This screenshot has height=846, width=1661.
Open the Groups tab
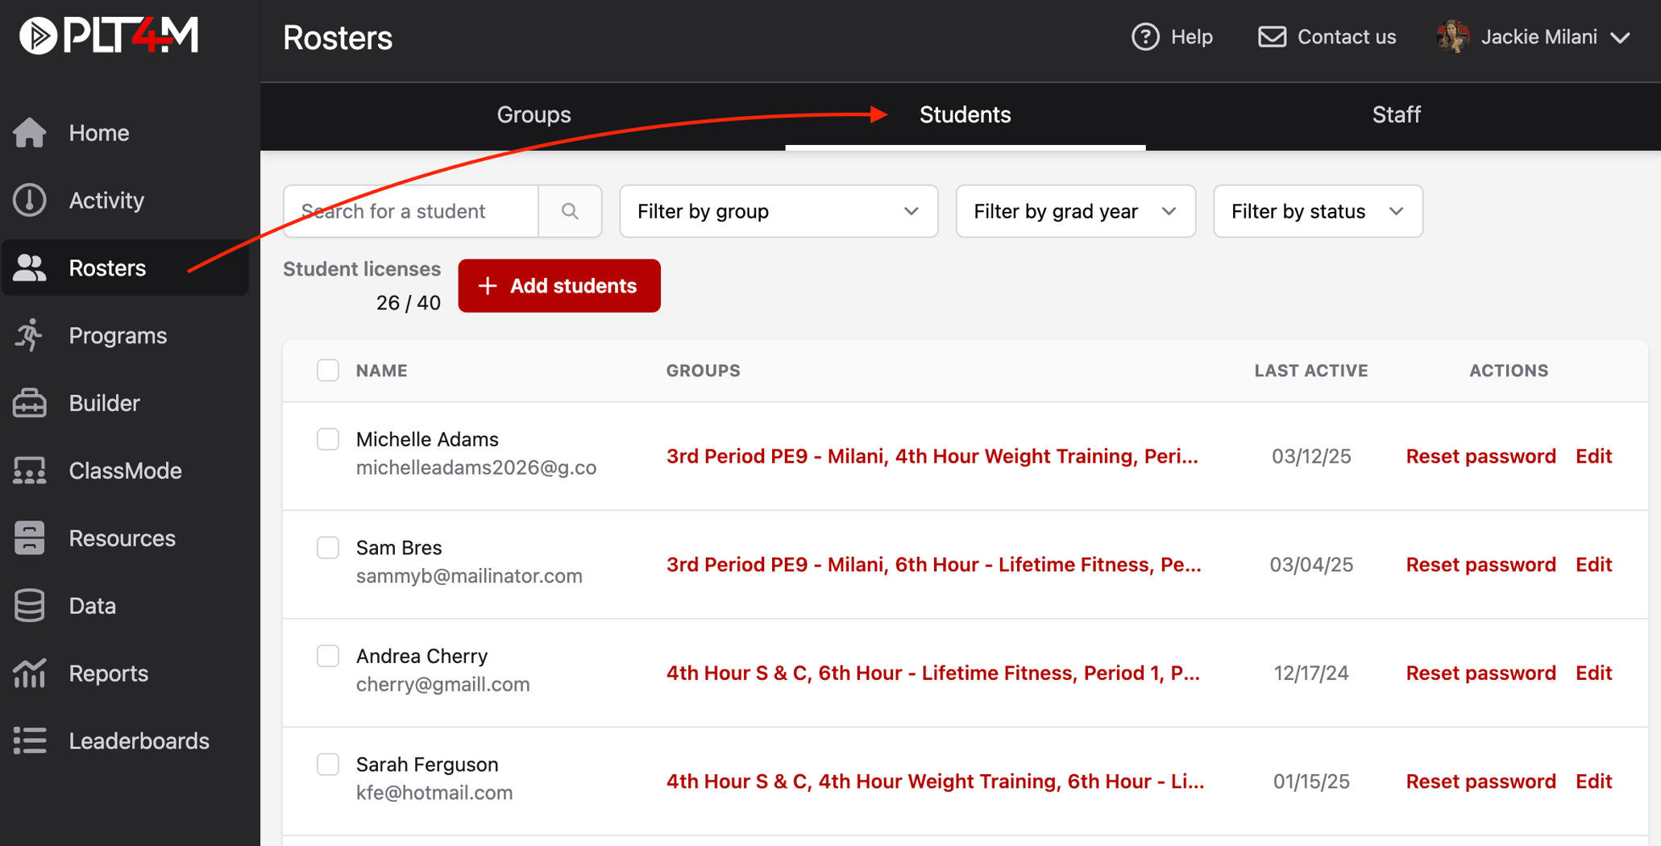534,114
